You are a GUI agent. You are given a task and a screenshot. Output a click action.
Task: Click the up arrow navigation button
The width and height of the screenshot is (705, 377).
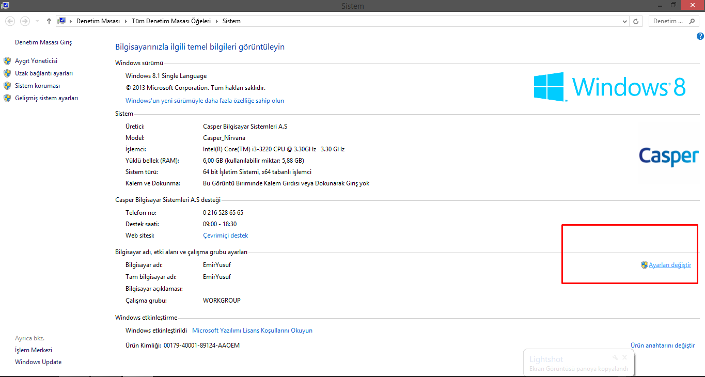[49, 21]
